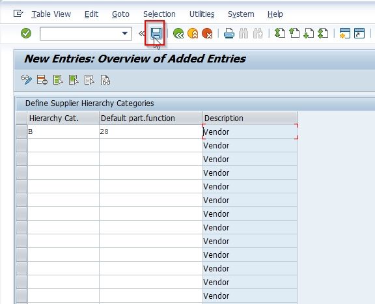Click the Change/Display glasses pencil icon
375x304 pixels.
(x=27, y=80)
